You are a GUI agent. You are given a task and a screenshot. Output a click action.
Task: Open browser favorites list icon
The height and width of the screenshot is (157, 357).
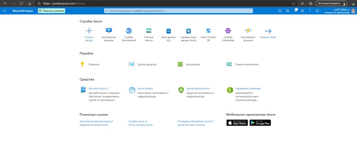click(302, 3)
